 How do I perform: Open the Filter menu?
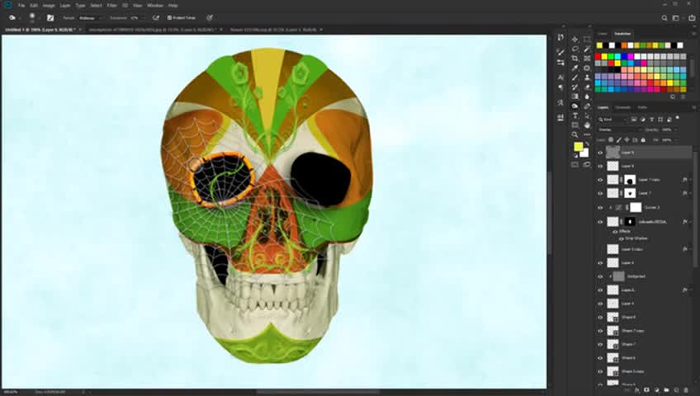111,5
